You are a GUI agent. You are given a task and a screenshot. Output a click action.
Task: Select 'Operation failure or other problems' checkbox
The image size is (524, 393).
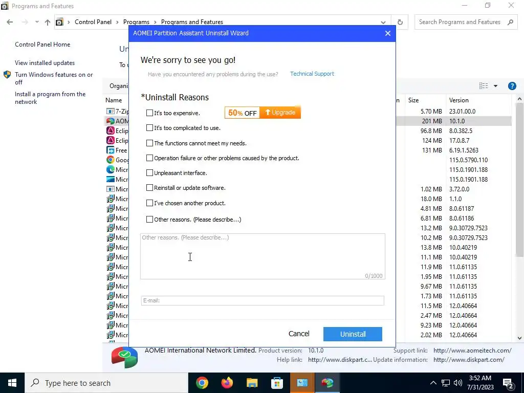tap(150, 158)
